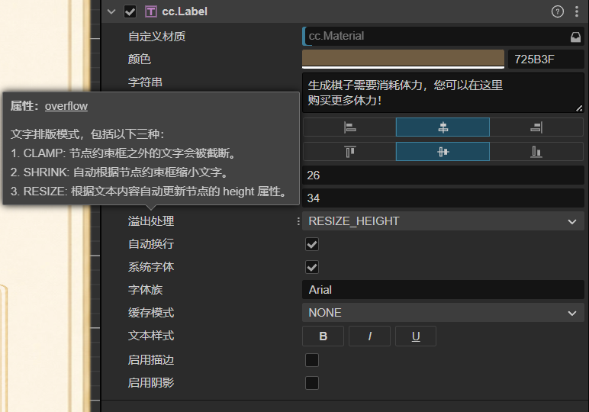This screenshot has width=589, height=412.
Task: Collapse the cc.Label component section
Action: (111, 11)
